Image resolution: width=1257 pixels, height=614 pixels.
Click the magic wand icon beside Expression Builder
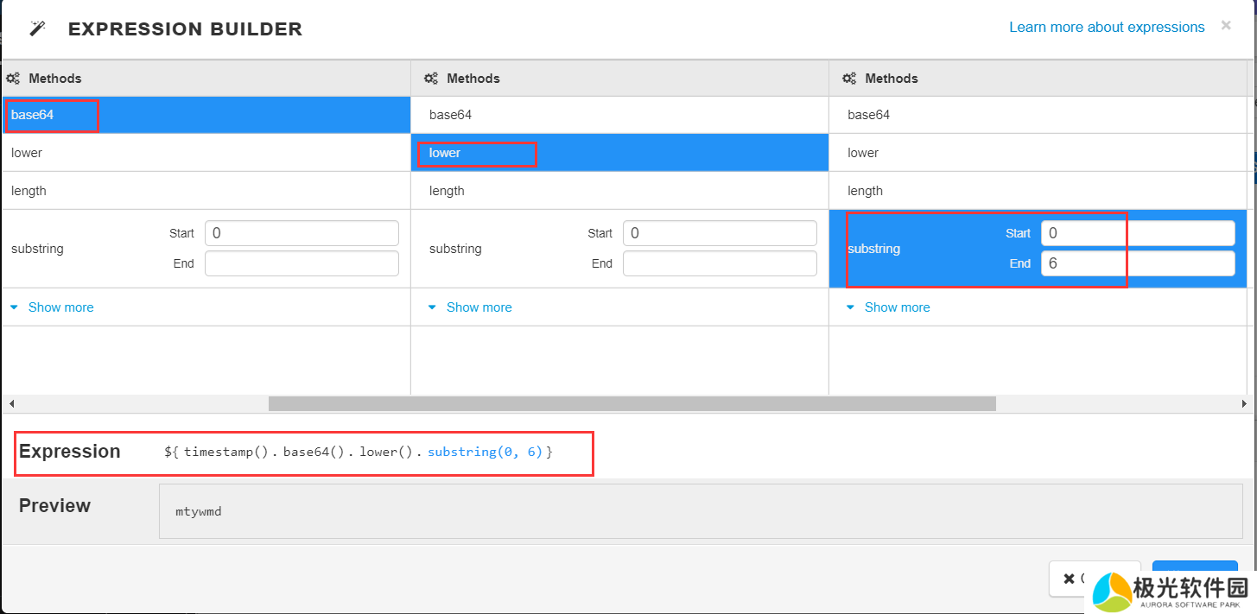[x=37, y=28]
